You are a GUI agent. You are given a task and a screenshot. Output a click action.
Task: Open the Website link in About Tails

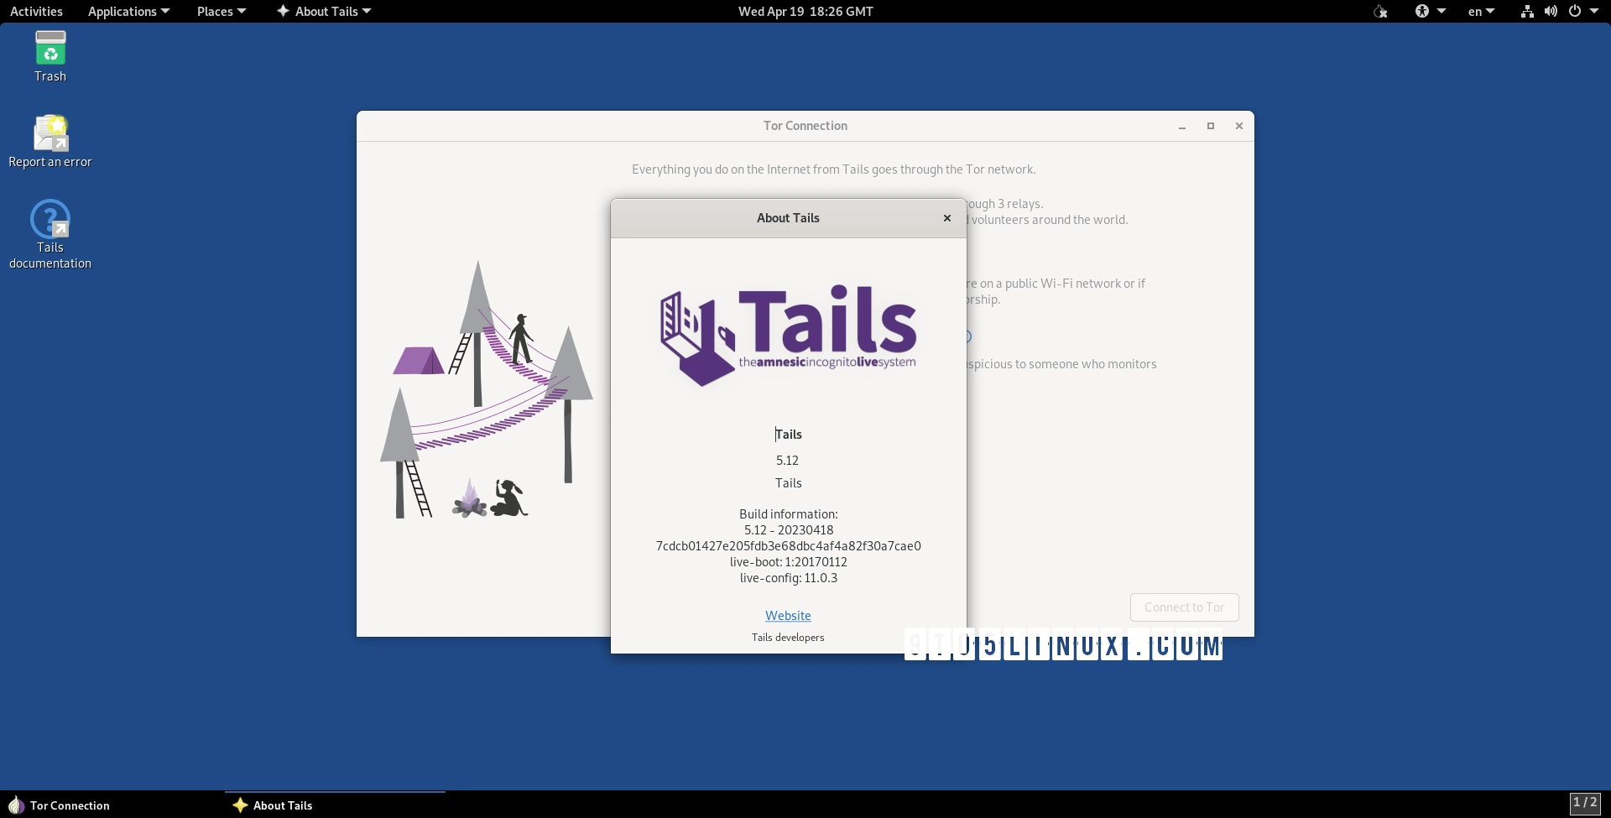click(x=787, y=615)
